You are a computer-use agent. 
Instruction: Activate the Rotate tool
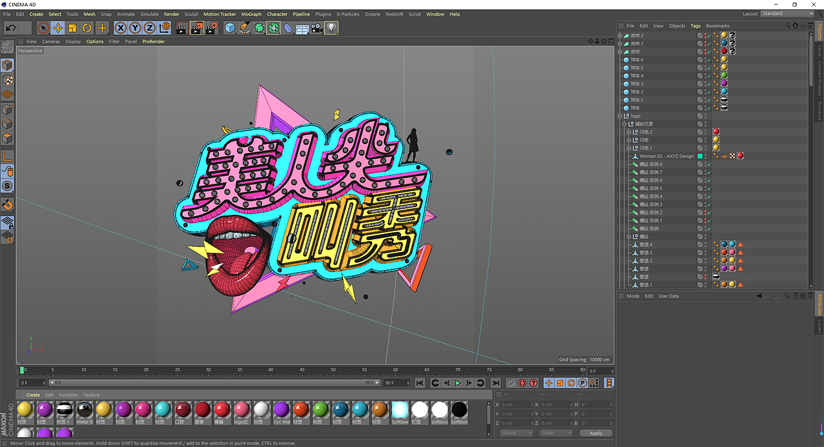[x=87, y=28]
